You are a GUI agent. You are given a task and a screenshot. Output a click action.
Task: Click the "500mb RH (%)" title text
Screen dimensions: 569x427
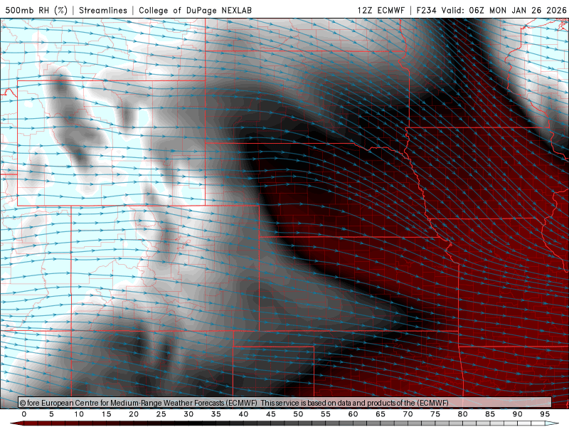point(36,10)
